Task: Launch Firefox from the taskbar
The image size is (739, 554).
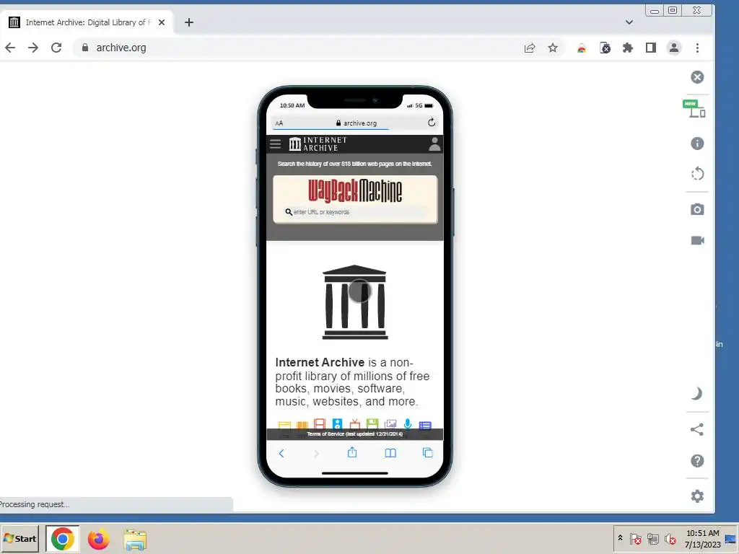Action: pyautogui.click(x=98, y=539)
